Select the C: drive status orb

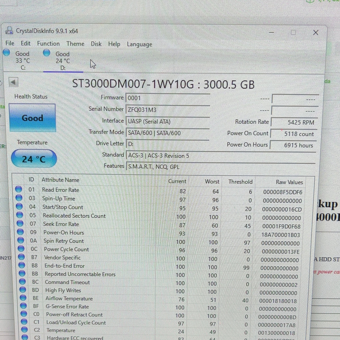(6, 52)
